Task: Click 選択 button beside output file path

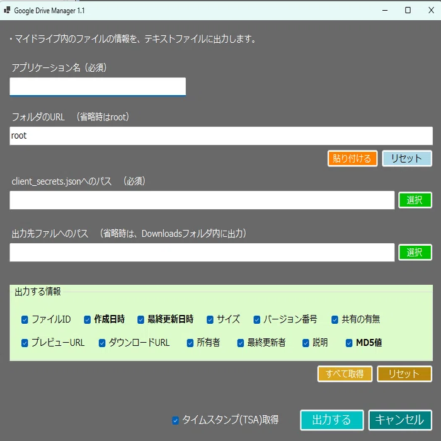Action: point(415,252)
